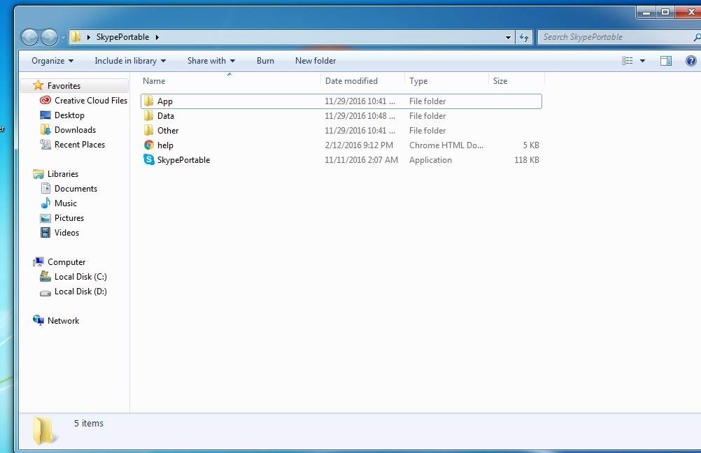Screen dimensions: 701x453
Task: Expand the Organize dropdown menu
Action: [52, 61]
